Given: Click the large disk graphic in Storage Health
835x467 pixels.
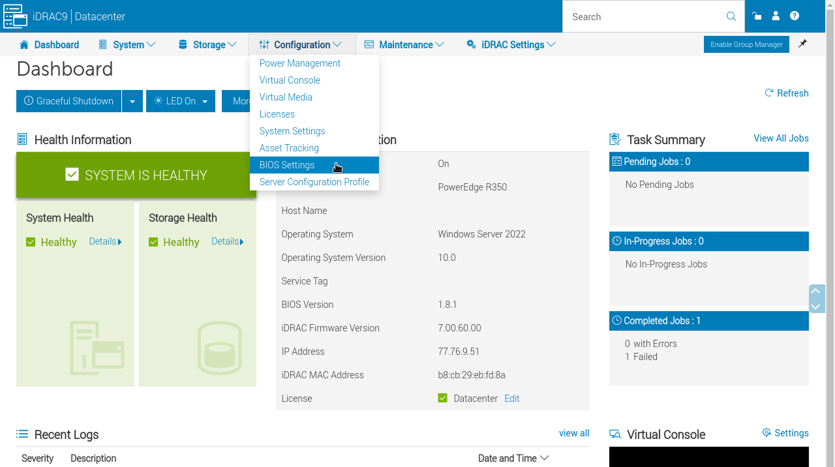Looking at the screenshot, I should [x=219, y=348].
